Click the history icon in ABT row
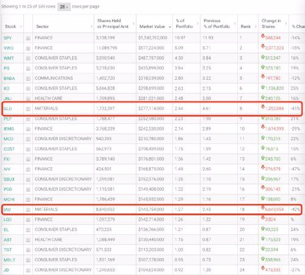Screen dimensions: 305x275 pos(28,240)
